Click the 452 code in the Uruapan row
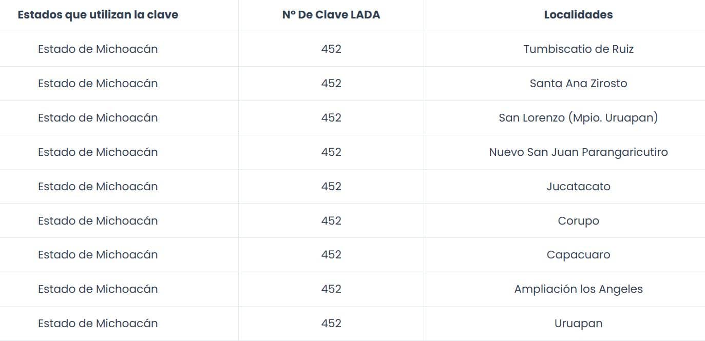Viewport: 705px width, 341px height. point(331,324)
